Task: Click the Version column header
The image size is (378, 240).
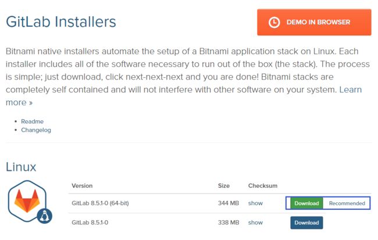Action: [82, 186]
